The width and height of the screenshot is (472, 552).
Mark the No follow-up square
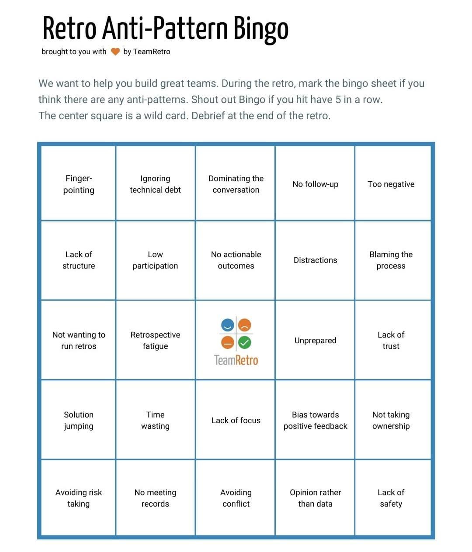click(x=315, y=183)
